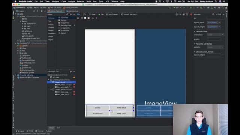Open the Analyze menu
Viewport: 240px width, 135px height.
coord(72,1)
